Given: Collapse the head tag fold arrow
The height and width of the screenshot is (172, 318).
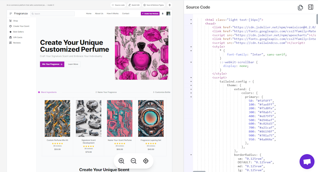Looking at the screenshot, I should pos(191,24).
